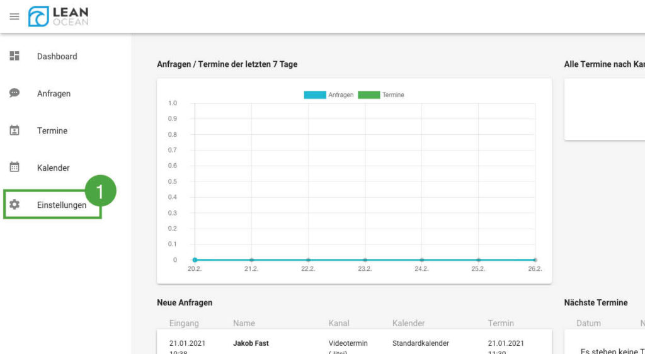Sort requests by Eingang column header
The image size is (645, 354).
(184, 323)
